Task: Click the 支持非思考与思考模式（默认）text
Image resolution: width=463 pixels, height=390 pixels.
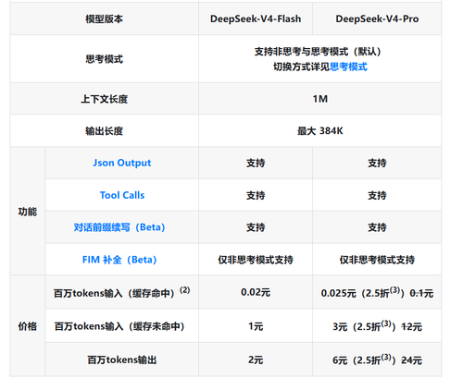Action: tap(318, 52)
